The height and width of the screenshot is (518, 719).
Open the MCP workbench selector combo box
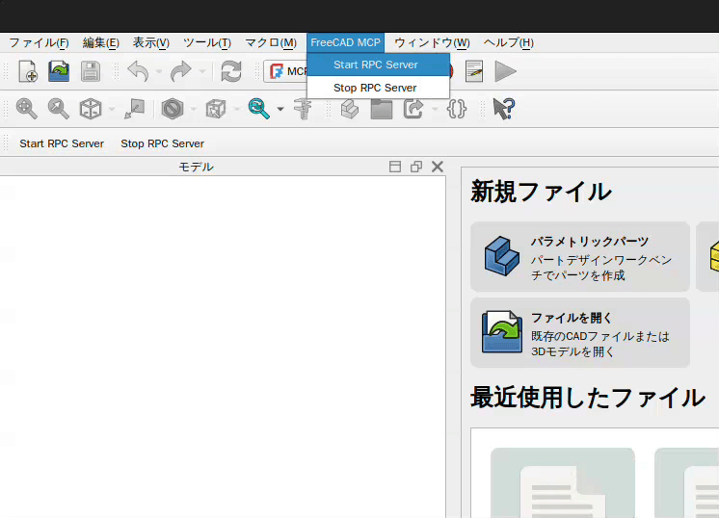(x=285, y=71)
